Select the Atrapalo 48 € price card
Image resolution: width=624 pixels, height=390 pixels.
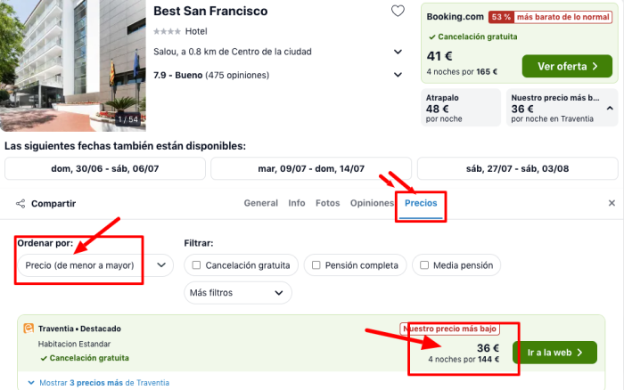(x=461, y=108)
